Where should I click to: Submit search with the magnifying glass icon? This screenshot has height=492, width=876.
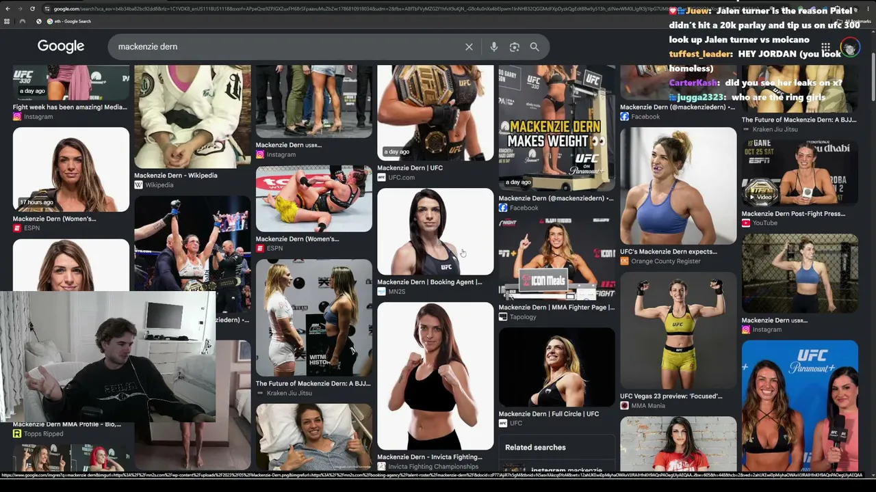[x=534, y=46]
